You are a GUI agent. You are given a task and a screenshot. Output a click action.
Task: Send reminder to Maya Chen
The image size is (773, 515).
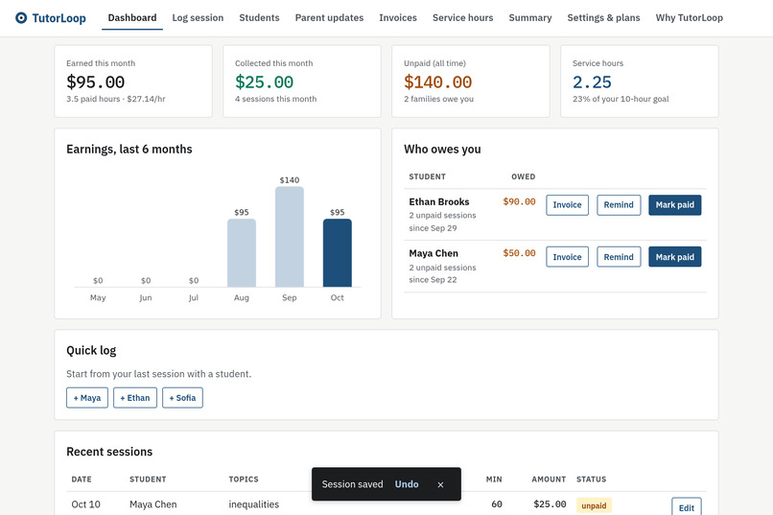pyautogui.click(x=619, y=257)
